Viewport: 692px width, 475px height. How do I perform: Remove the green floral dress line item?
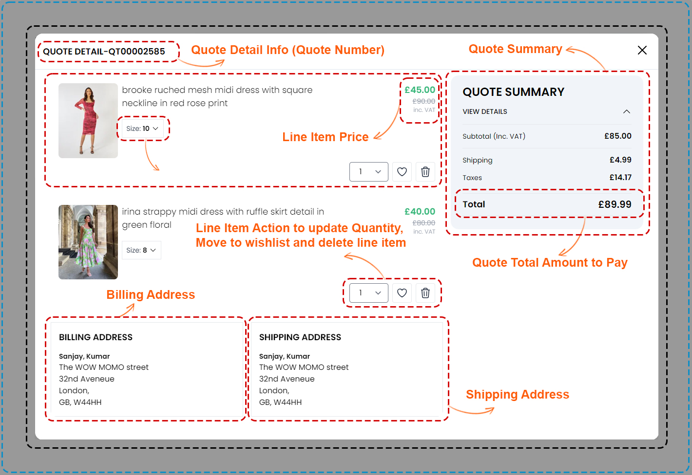tap(425, 293)
